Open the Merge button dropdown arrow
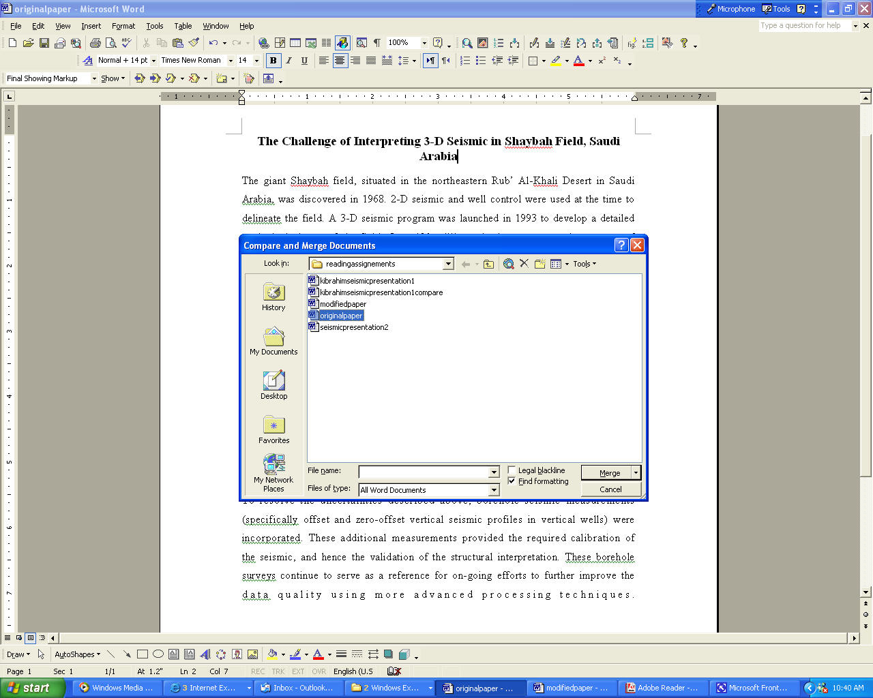The image size is (873, 698). pos(636,472)
